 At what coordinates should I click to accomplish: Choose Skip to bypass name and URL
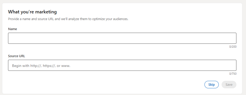point(211,84)
